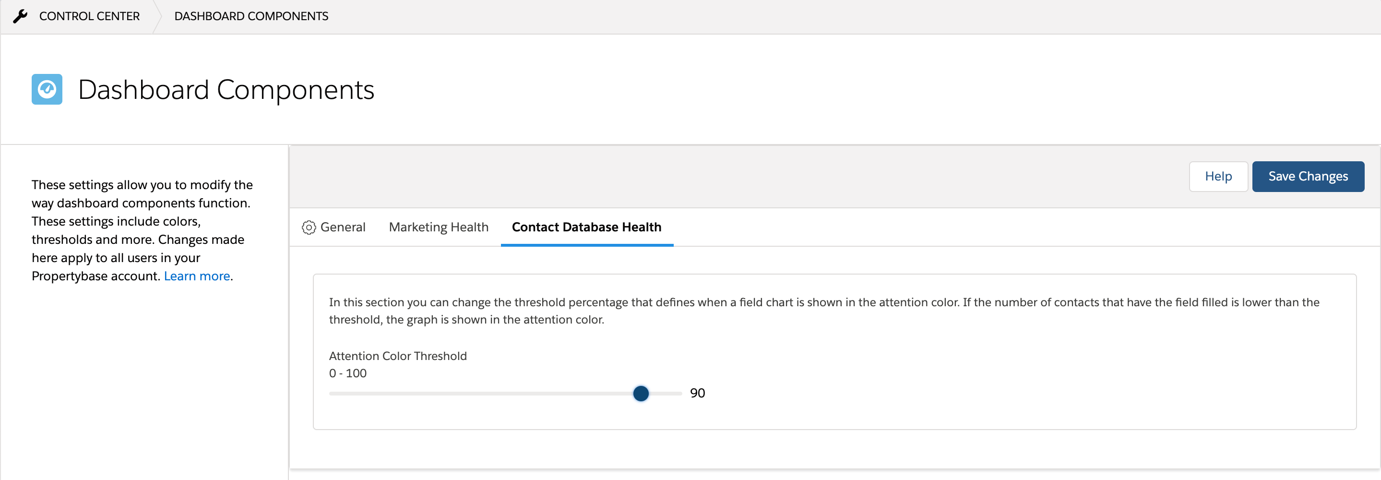Click the wrench icon in the breadcrumb bar
Viewport: 1381px width, 480px height.
pos(20,15)
